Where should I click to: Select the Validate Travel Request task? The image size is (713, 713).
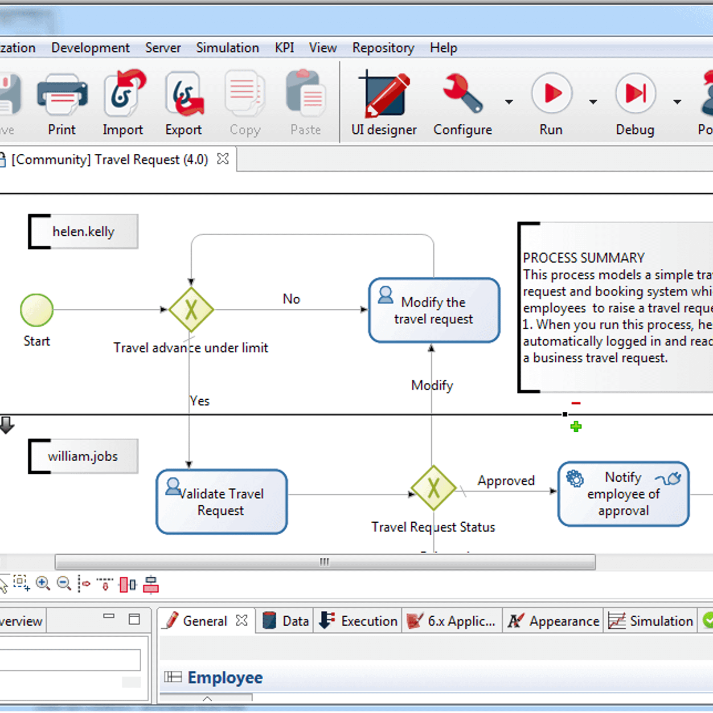(x=221, y=502)
